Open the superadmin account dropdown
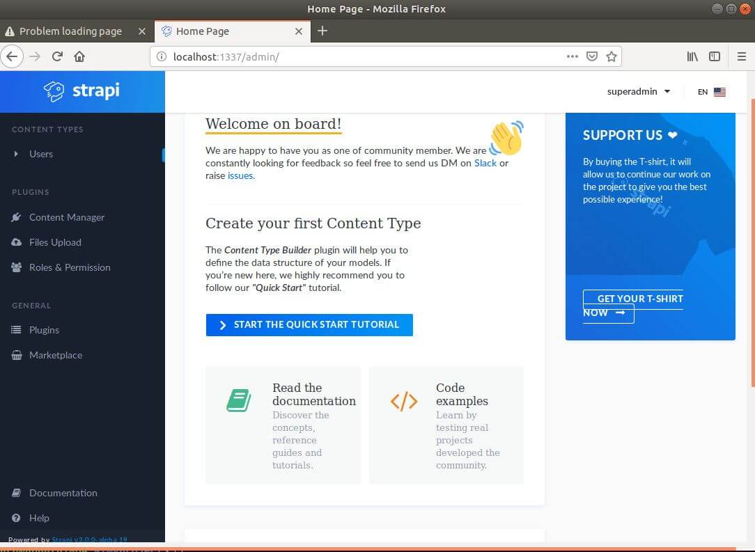 638,91
